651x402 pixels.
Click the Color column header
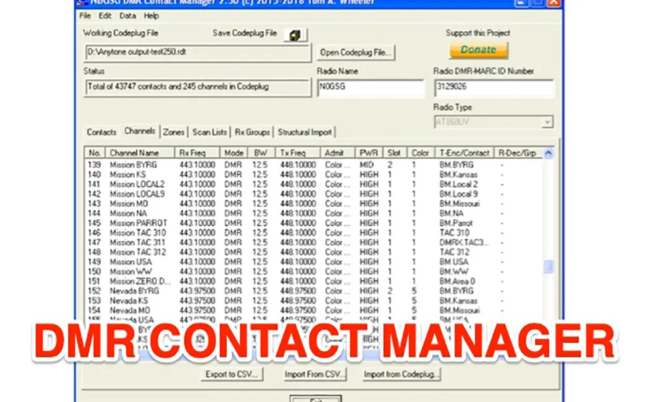(421, 153)
